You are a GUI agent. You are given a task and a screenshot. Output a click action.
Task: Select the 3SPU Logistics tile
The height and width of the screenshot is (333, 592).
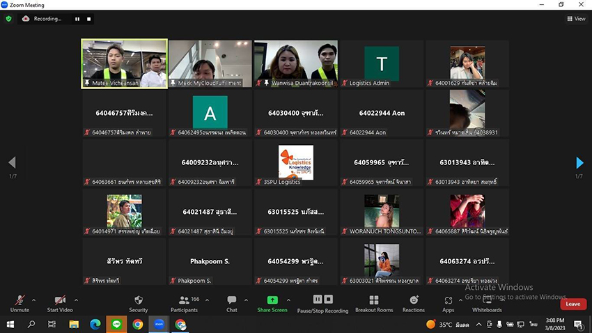point(296,163)
